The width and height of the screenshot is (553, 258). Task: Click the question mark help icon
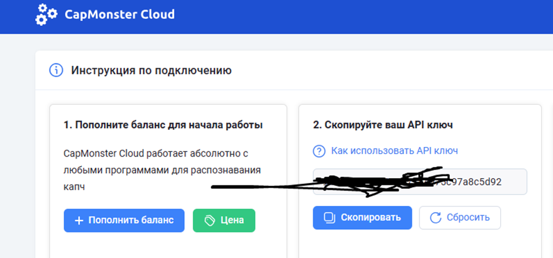[319, 151]
